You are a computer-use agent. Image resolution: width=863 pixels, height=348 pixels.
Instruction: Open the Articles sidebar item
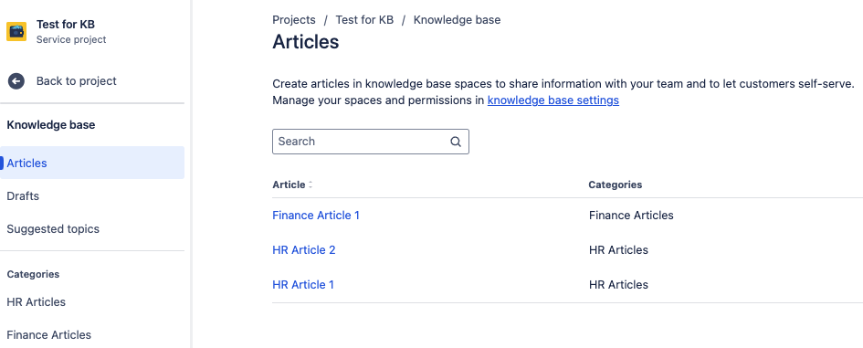(x=92, y=163)
